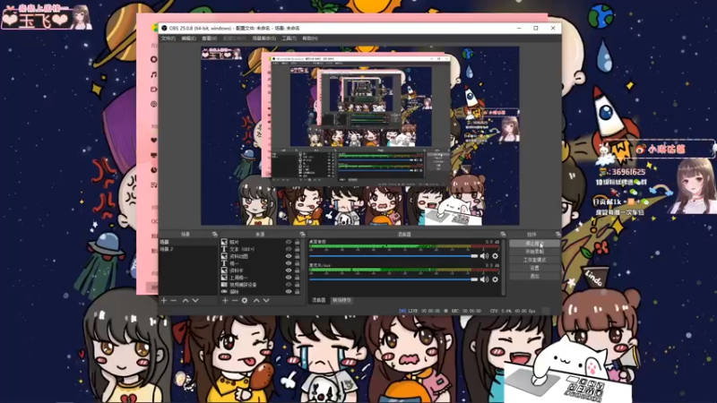Click the video icon in the pink window sidebar
The image size is (717, 403).
(x=154, y=89)
